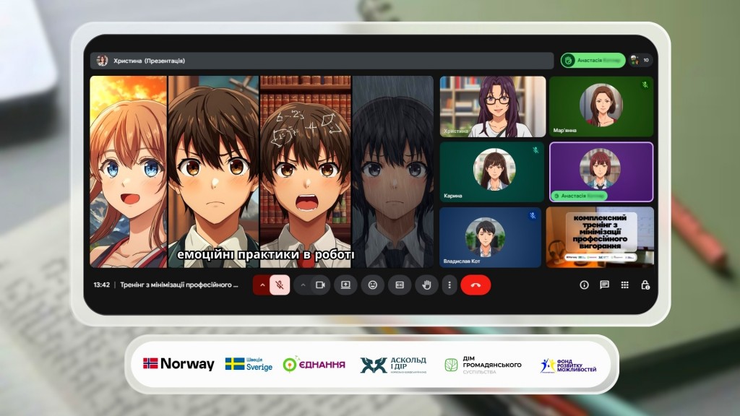The width and height of the screenshot is (740, 416).
Task: Click muted mic icon on Владислав Кот tile
Action: [x=533, y=215]
